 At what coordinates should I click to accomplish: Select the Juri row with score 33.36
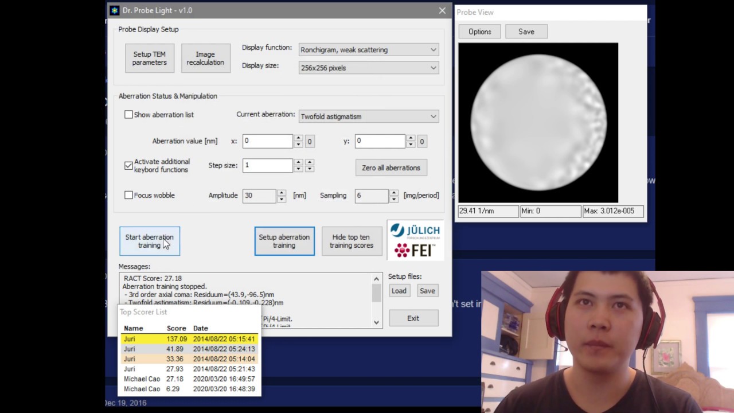pos(189,359)
